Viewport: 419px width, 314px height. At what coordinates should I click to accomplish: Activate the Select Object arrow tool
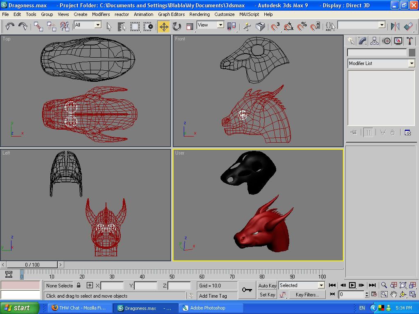(x=109, y=27)
